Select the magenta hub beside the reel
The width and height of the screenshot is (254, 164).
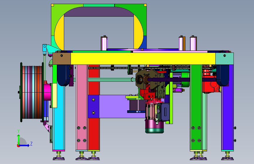coord(47,92)
